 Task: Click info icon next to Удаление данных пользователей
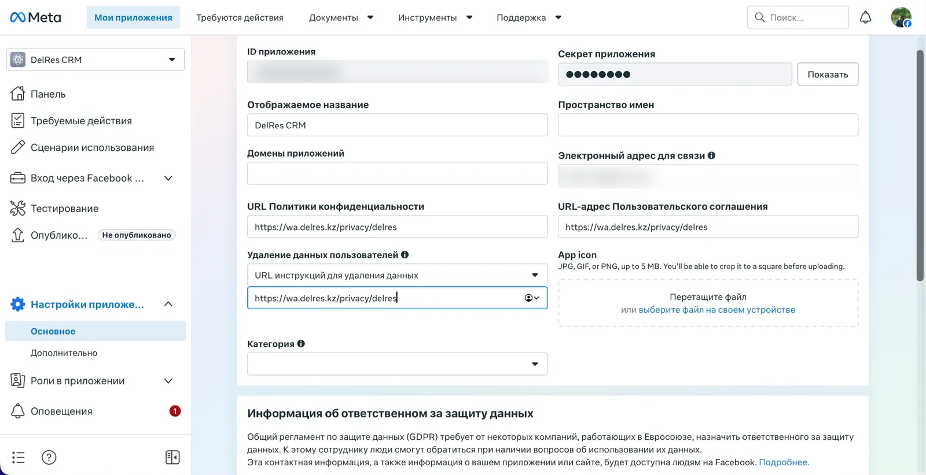coord(405,255)
